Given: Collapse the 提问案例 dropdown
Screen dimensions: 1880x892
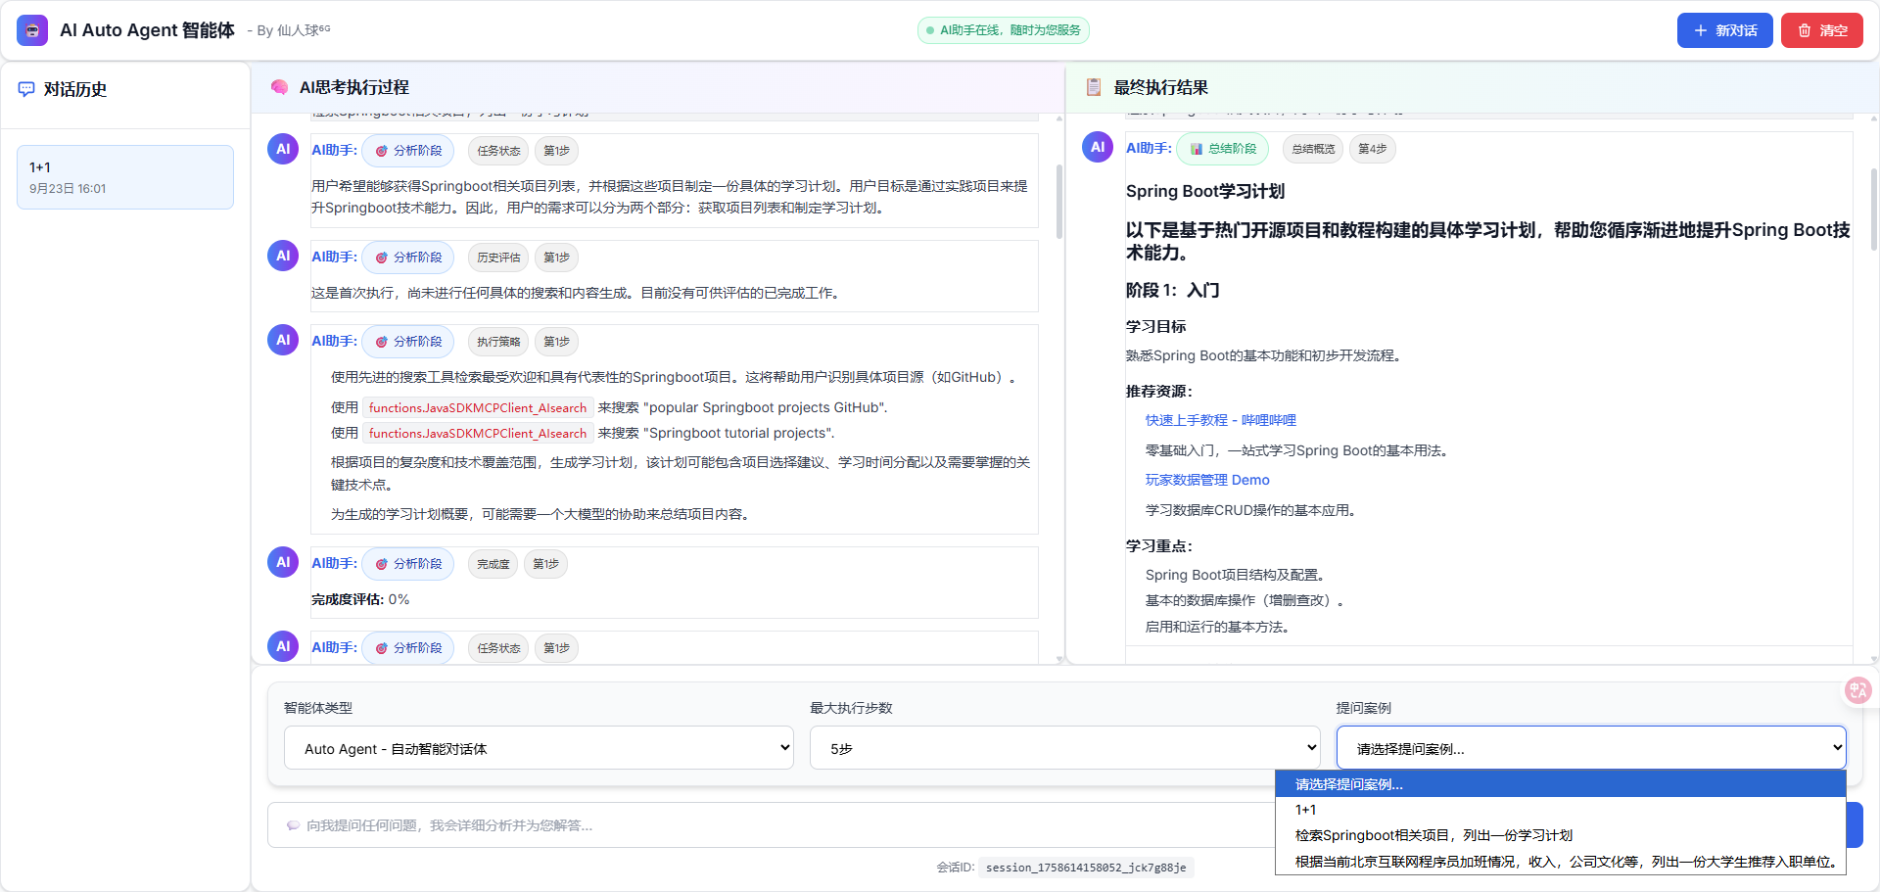Looking at the screenshot, I should [1590, 748].
